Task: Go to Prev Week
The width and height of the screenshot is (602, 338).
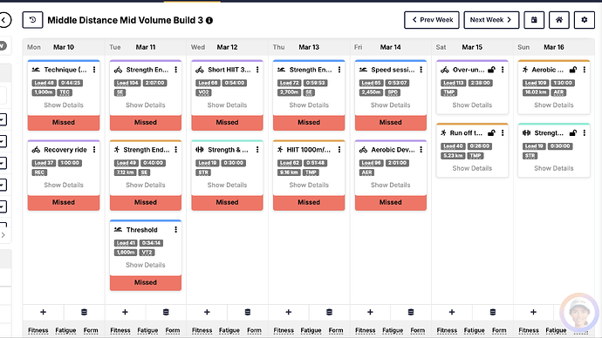Action: pos(432,20)
